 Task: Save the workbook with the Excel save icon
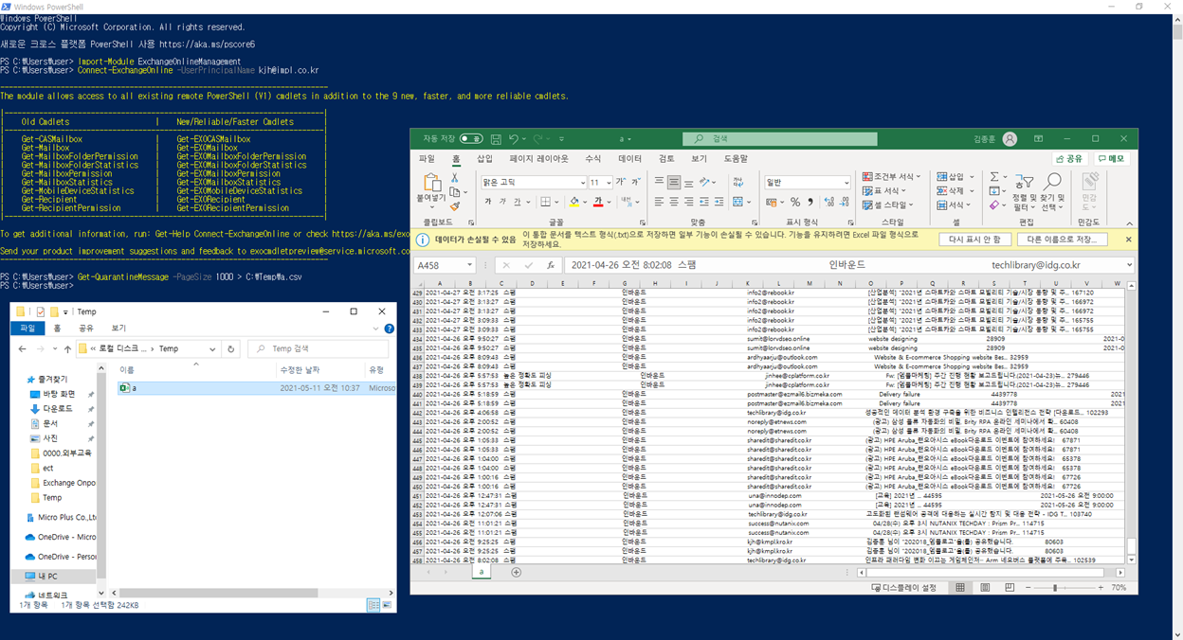point(496,139)
